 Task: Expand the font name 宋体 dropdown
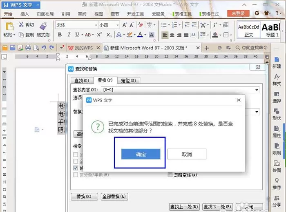[x=96, y=25]
